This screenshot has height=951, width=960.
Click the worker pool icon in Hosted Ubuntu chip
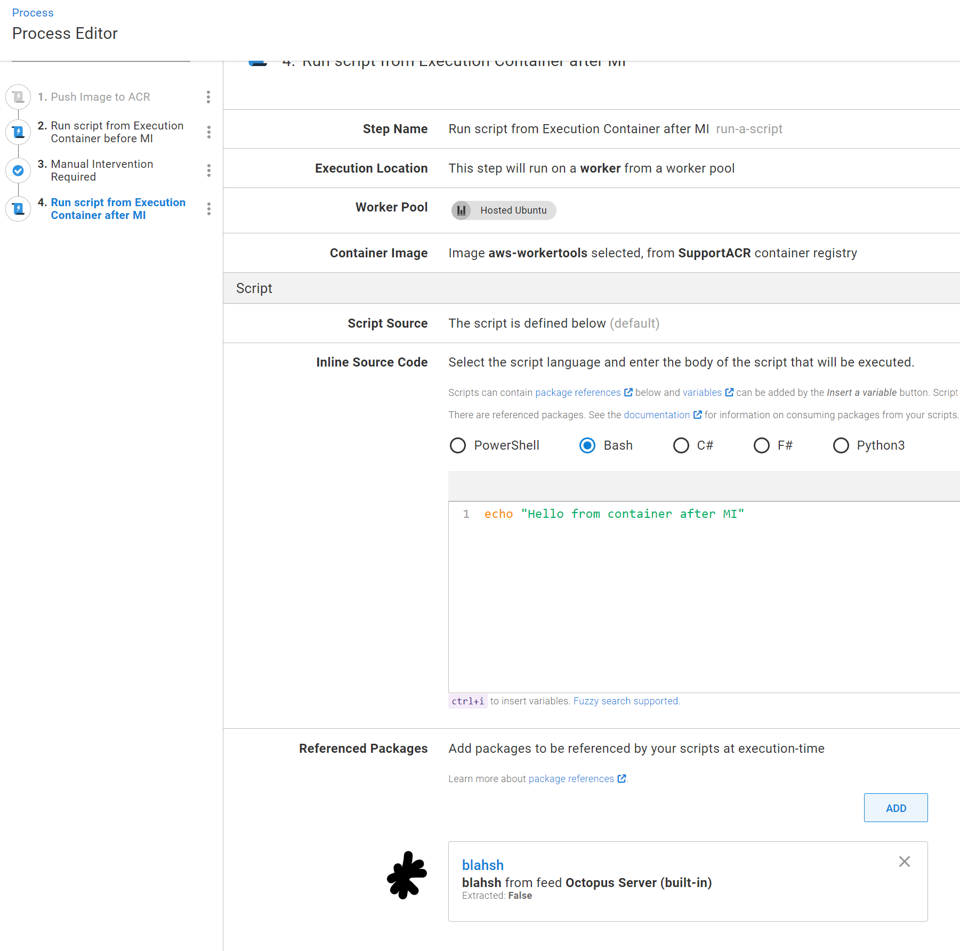coord(462,210)
